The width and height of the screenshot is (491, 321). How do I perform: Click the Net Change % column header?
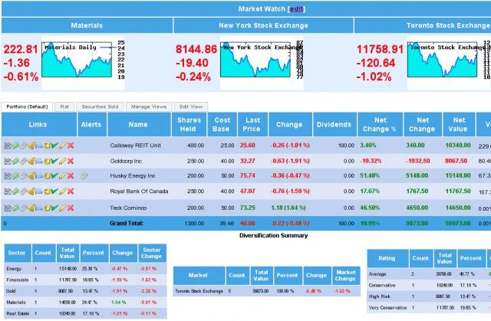tap(380, 124)
